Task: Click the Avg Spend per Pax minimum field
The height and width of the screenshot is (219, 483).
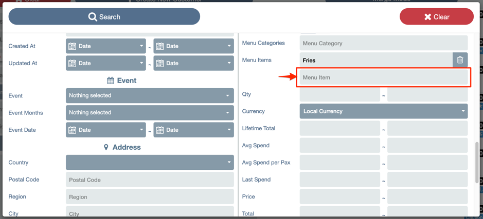Action: coord(340,163)
